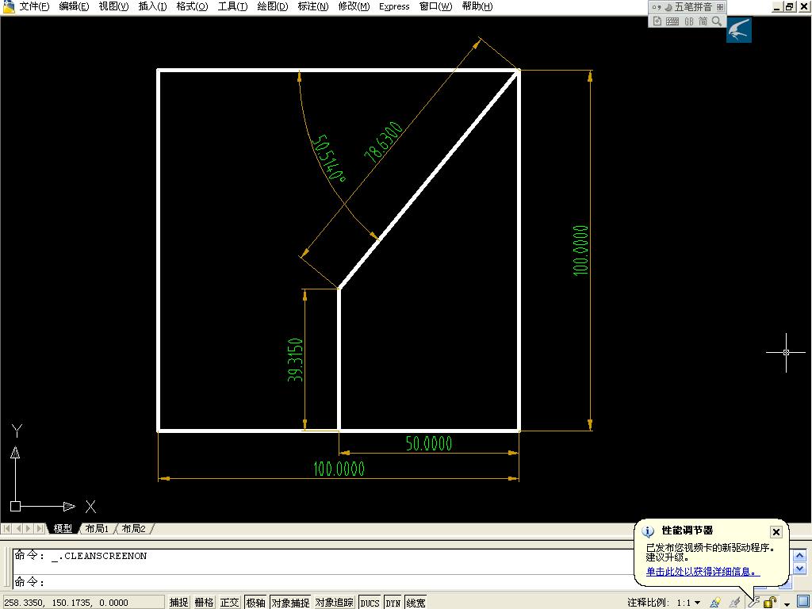Toggle 正交 ortho mode
812x609 pixels.
click(x=229, y=603)
